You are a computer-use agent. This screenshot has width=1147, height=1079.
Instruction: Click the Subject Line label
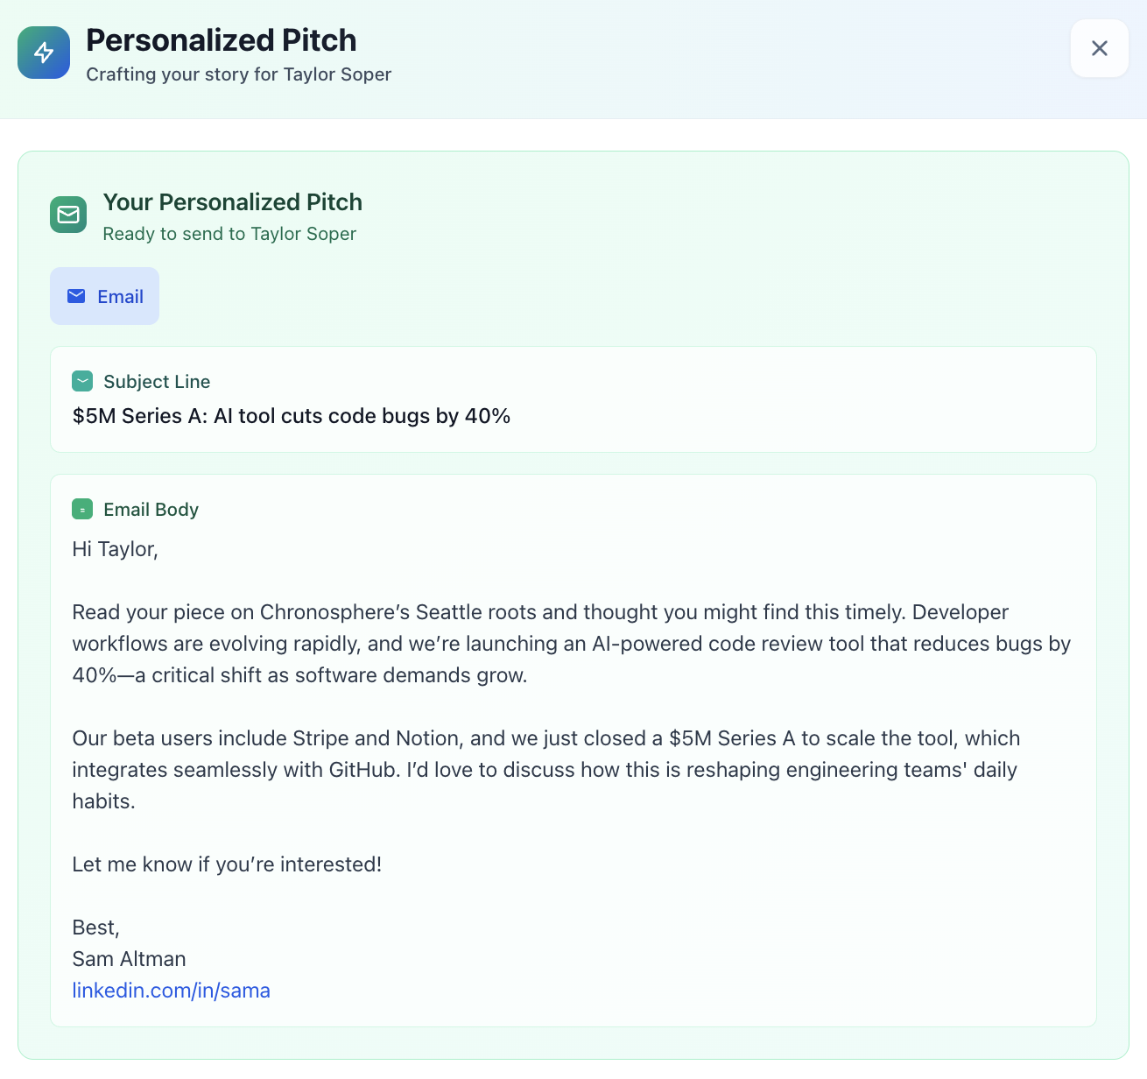[x=157, y=382]
